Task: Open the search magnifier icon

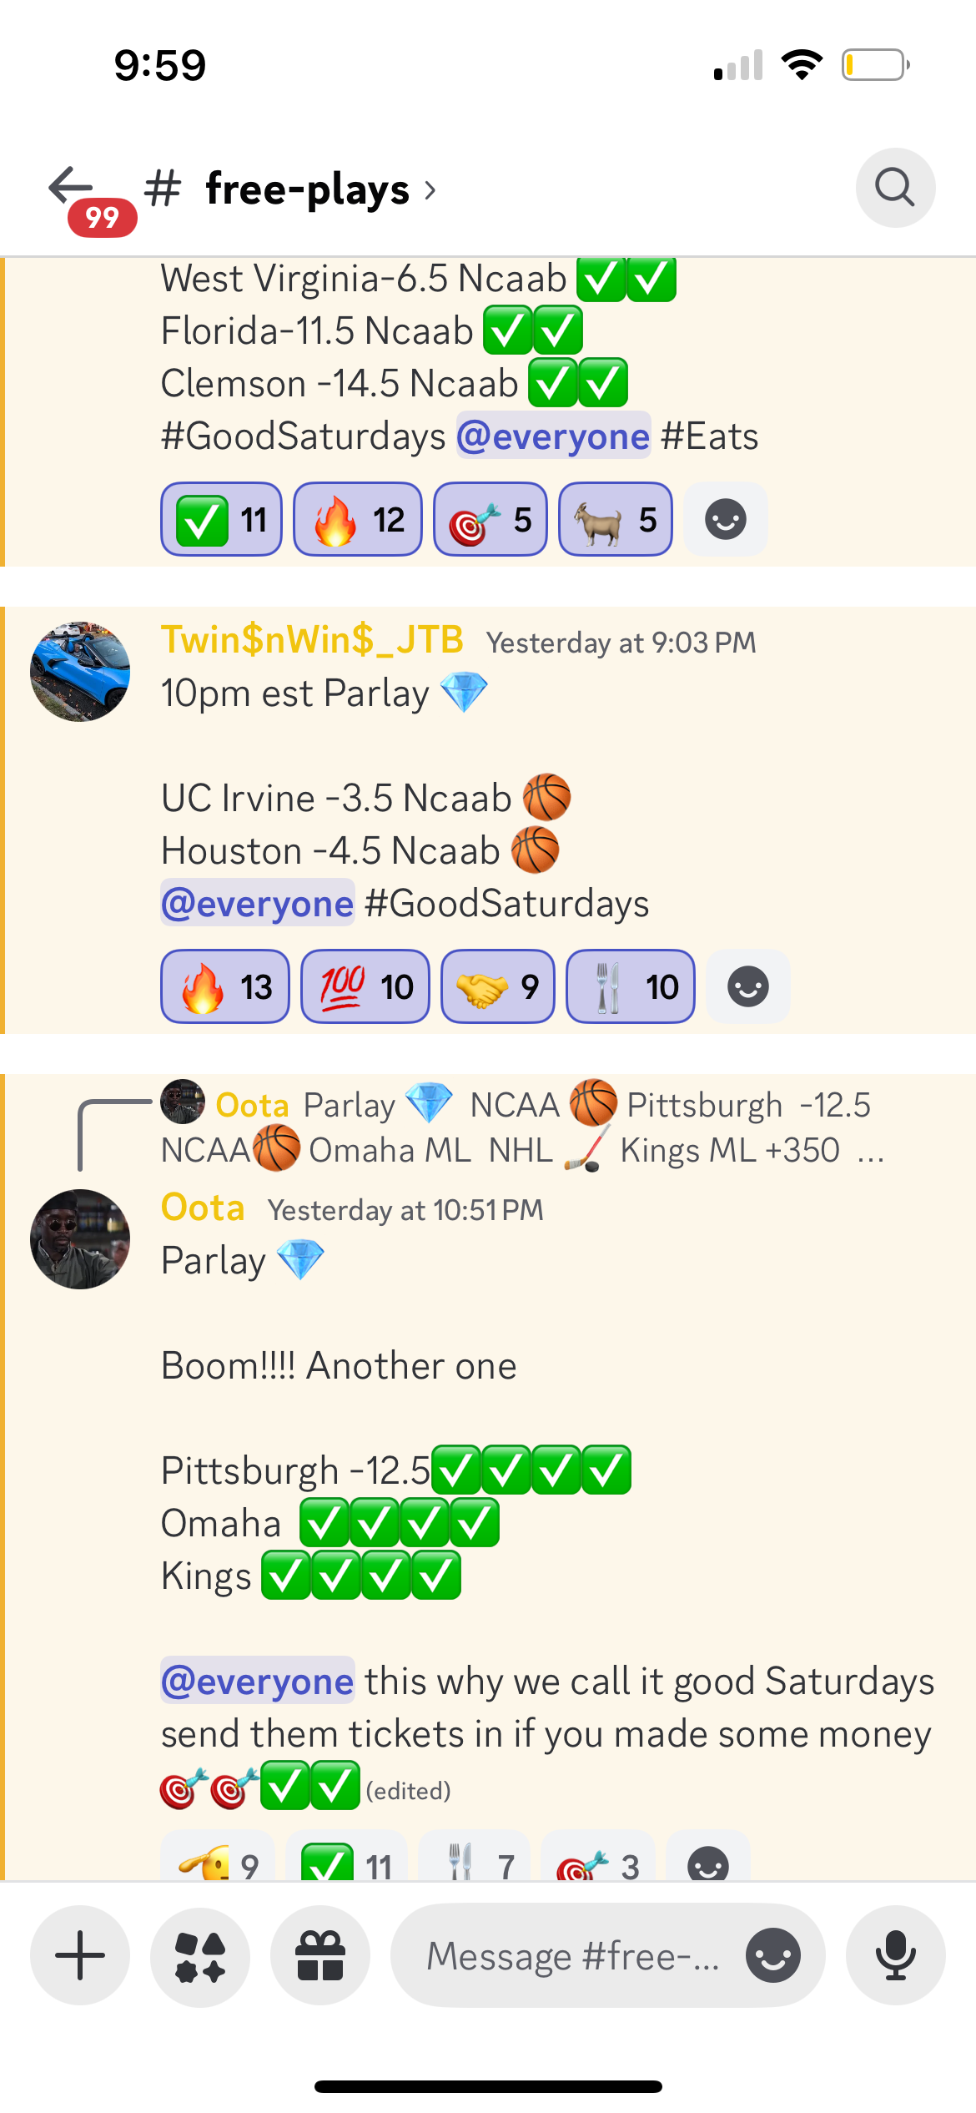Action: (x=895, y=188)
